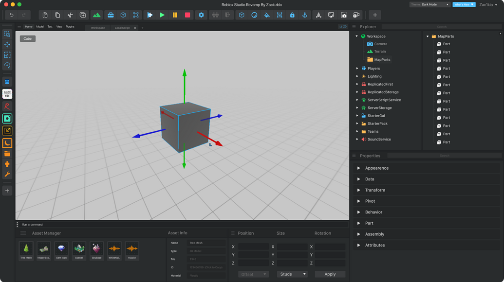The width and height of the screenshot is (504, 282).
Task: Click the Apply button for Rotation
Action: click(330, 274)
